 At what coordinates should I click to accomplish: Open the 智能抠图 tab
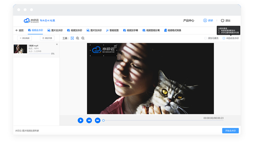click(113, 30)
